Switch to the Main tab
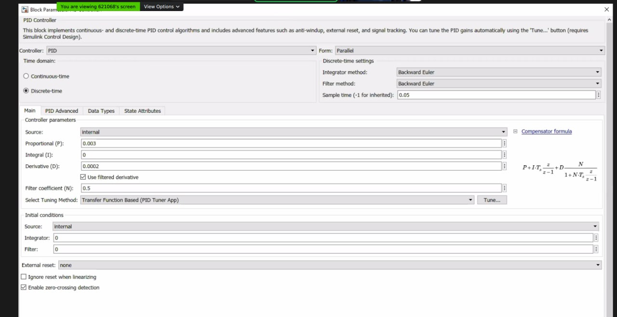Image resolution: width=617 pixels, height=317 pixels. [30, 110]
